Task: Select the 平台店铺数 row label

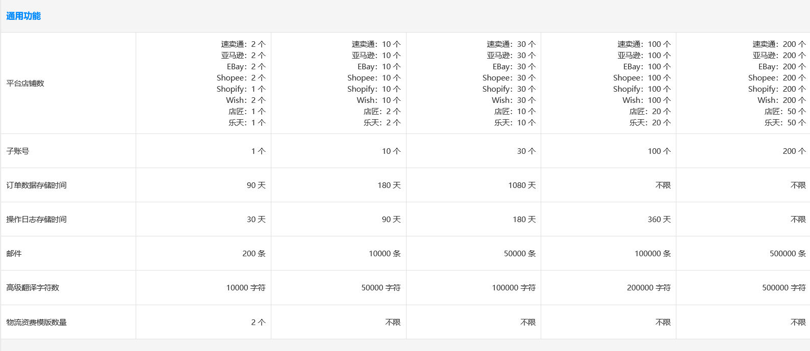Action: [25, 83]
